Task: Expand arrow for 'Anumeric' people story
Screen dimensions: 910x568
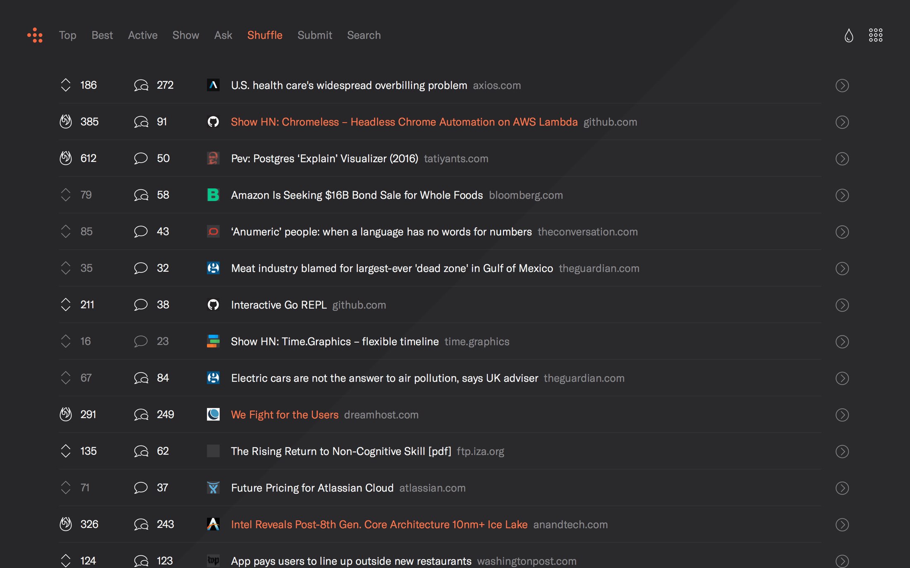Action: click(842, 232)
